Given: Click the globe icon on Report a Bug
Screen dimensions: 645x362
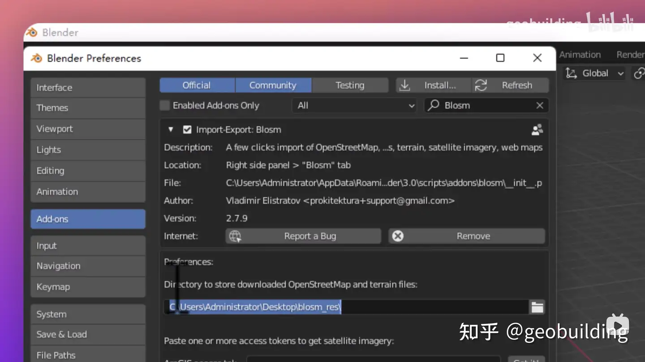Looking at the screenshot, I should tap(235, 236).
